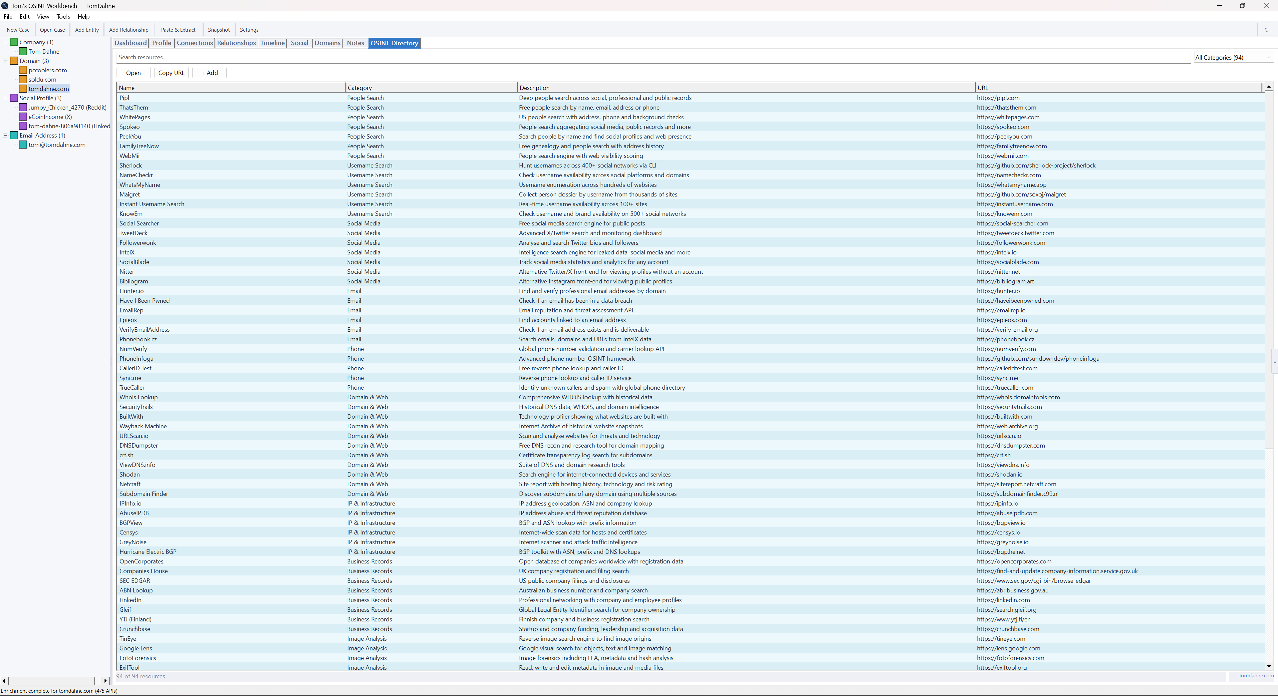Image resolution: width=1278 pixels, height=696 pixels.
Task: Click the Add Entity toolbar button
Action: pos(87,30)
